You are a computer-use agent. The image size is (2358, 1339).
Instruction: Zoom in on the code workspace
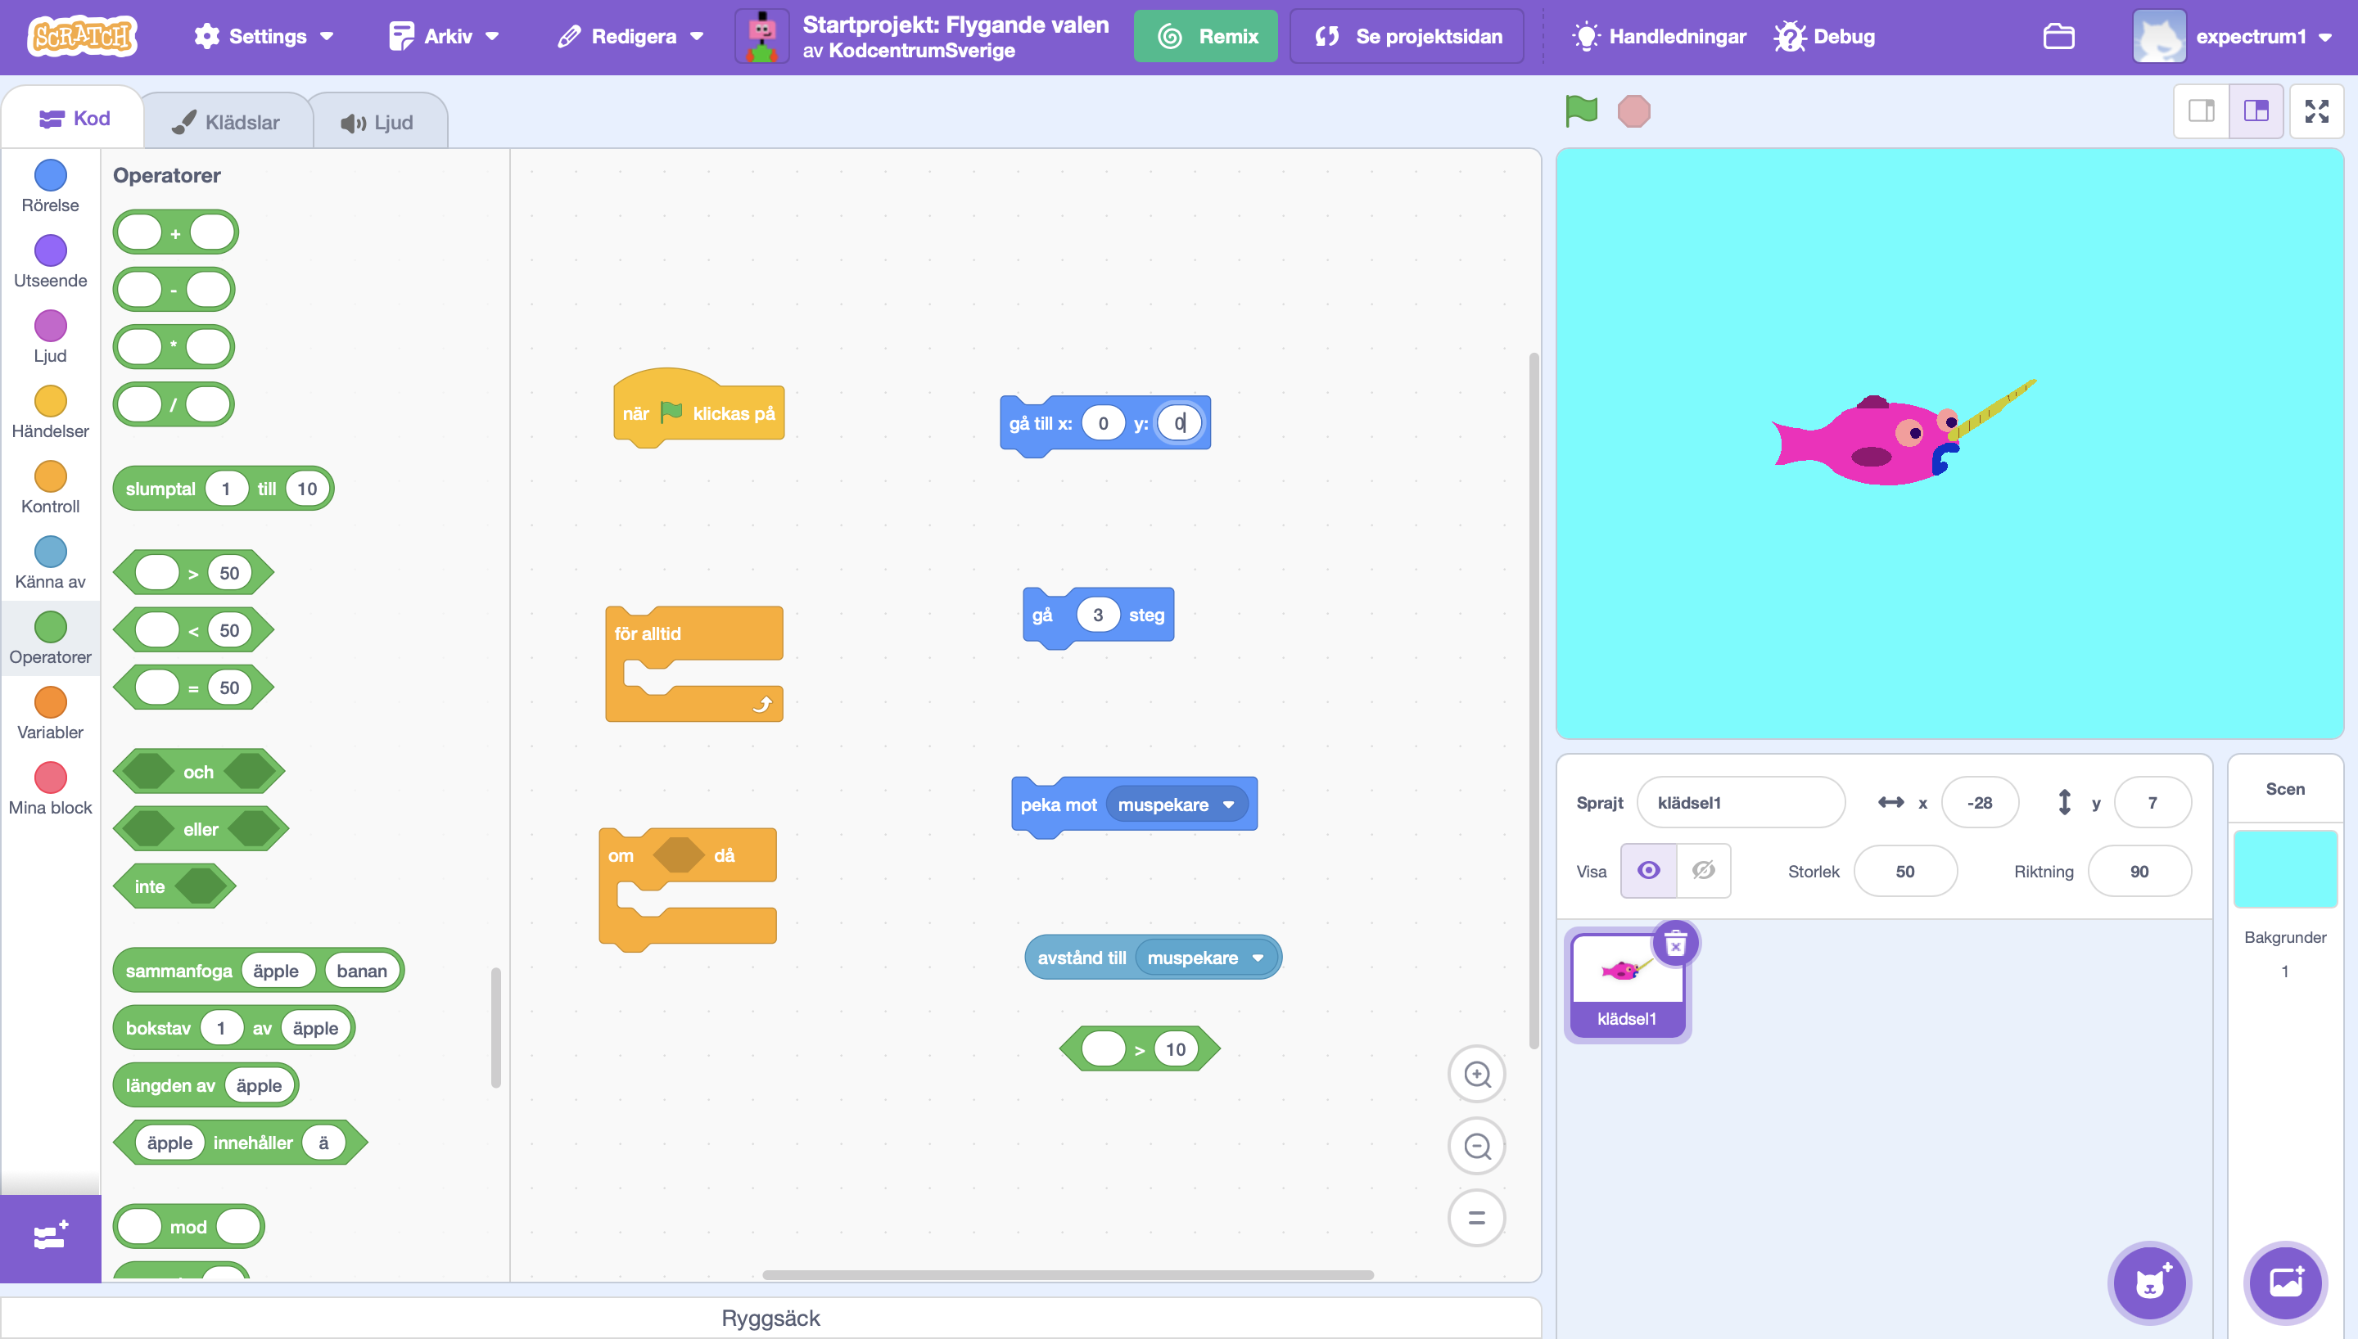pyautogui.click(x=1476, y=1074)
